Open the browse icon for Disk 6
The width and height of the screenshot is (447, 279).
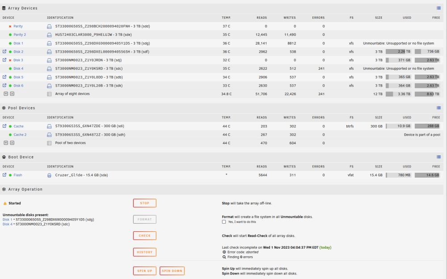4,85
